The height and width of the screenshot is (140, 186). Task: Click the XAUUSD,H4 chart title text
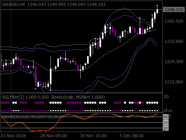(x=13, y=5)
